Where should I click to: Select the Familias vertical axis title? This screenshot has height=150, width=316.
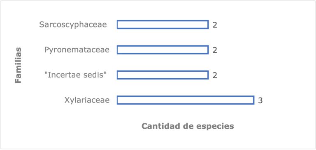click(x=18, y=65)
